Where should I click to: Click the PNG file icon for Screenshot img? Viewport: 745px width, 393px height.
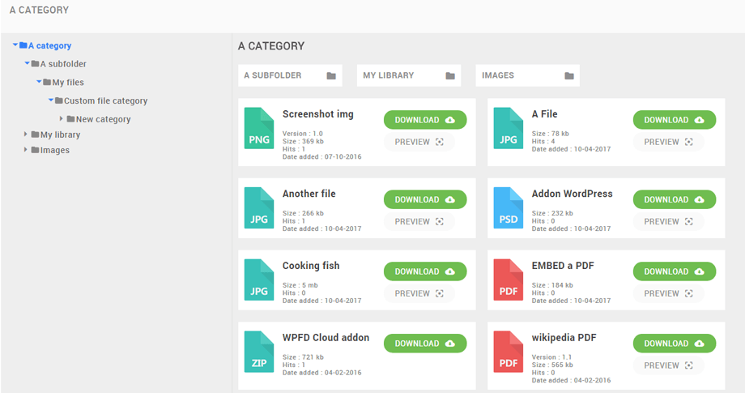coord(259,128)
